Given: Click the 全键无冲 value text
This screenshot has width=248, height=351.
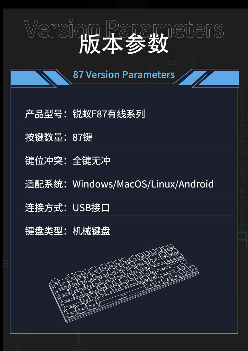Looking at the screenshot, I should point(91,160).
